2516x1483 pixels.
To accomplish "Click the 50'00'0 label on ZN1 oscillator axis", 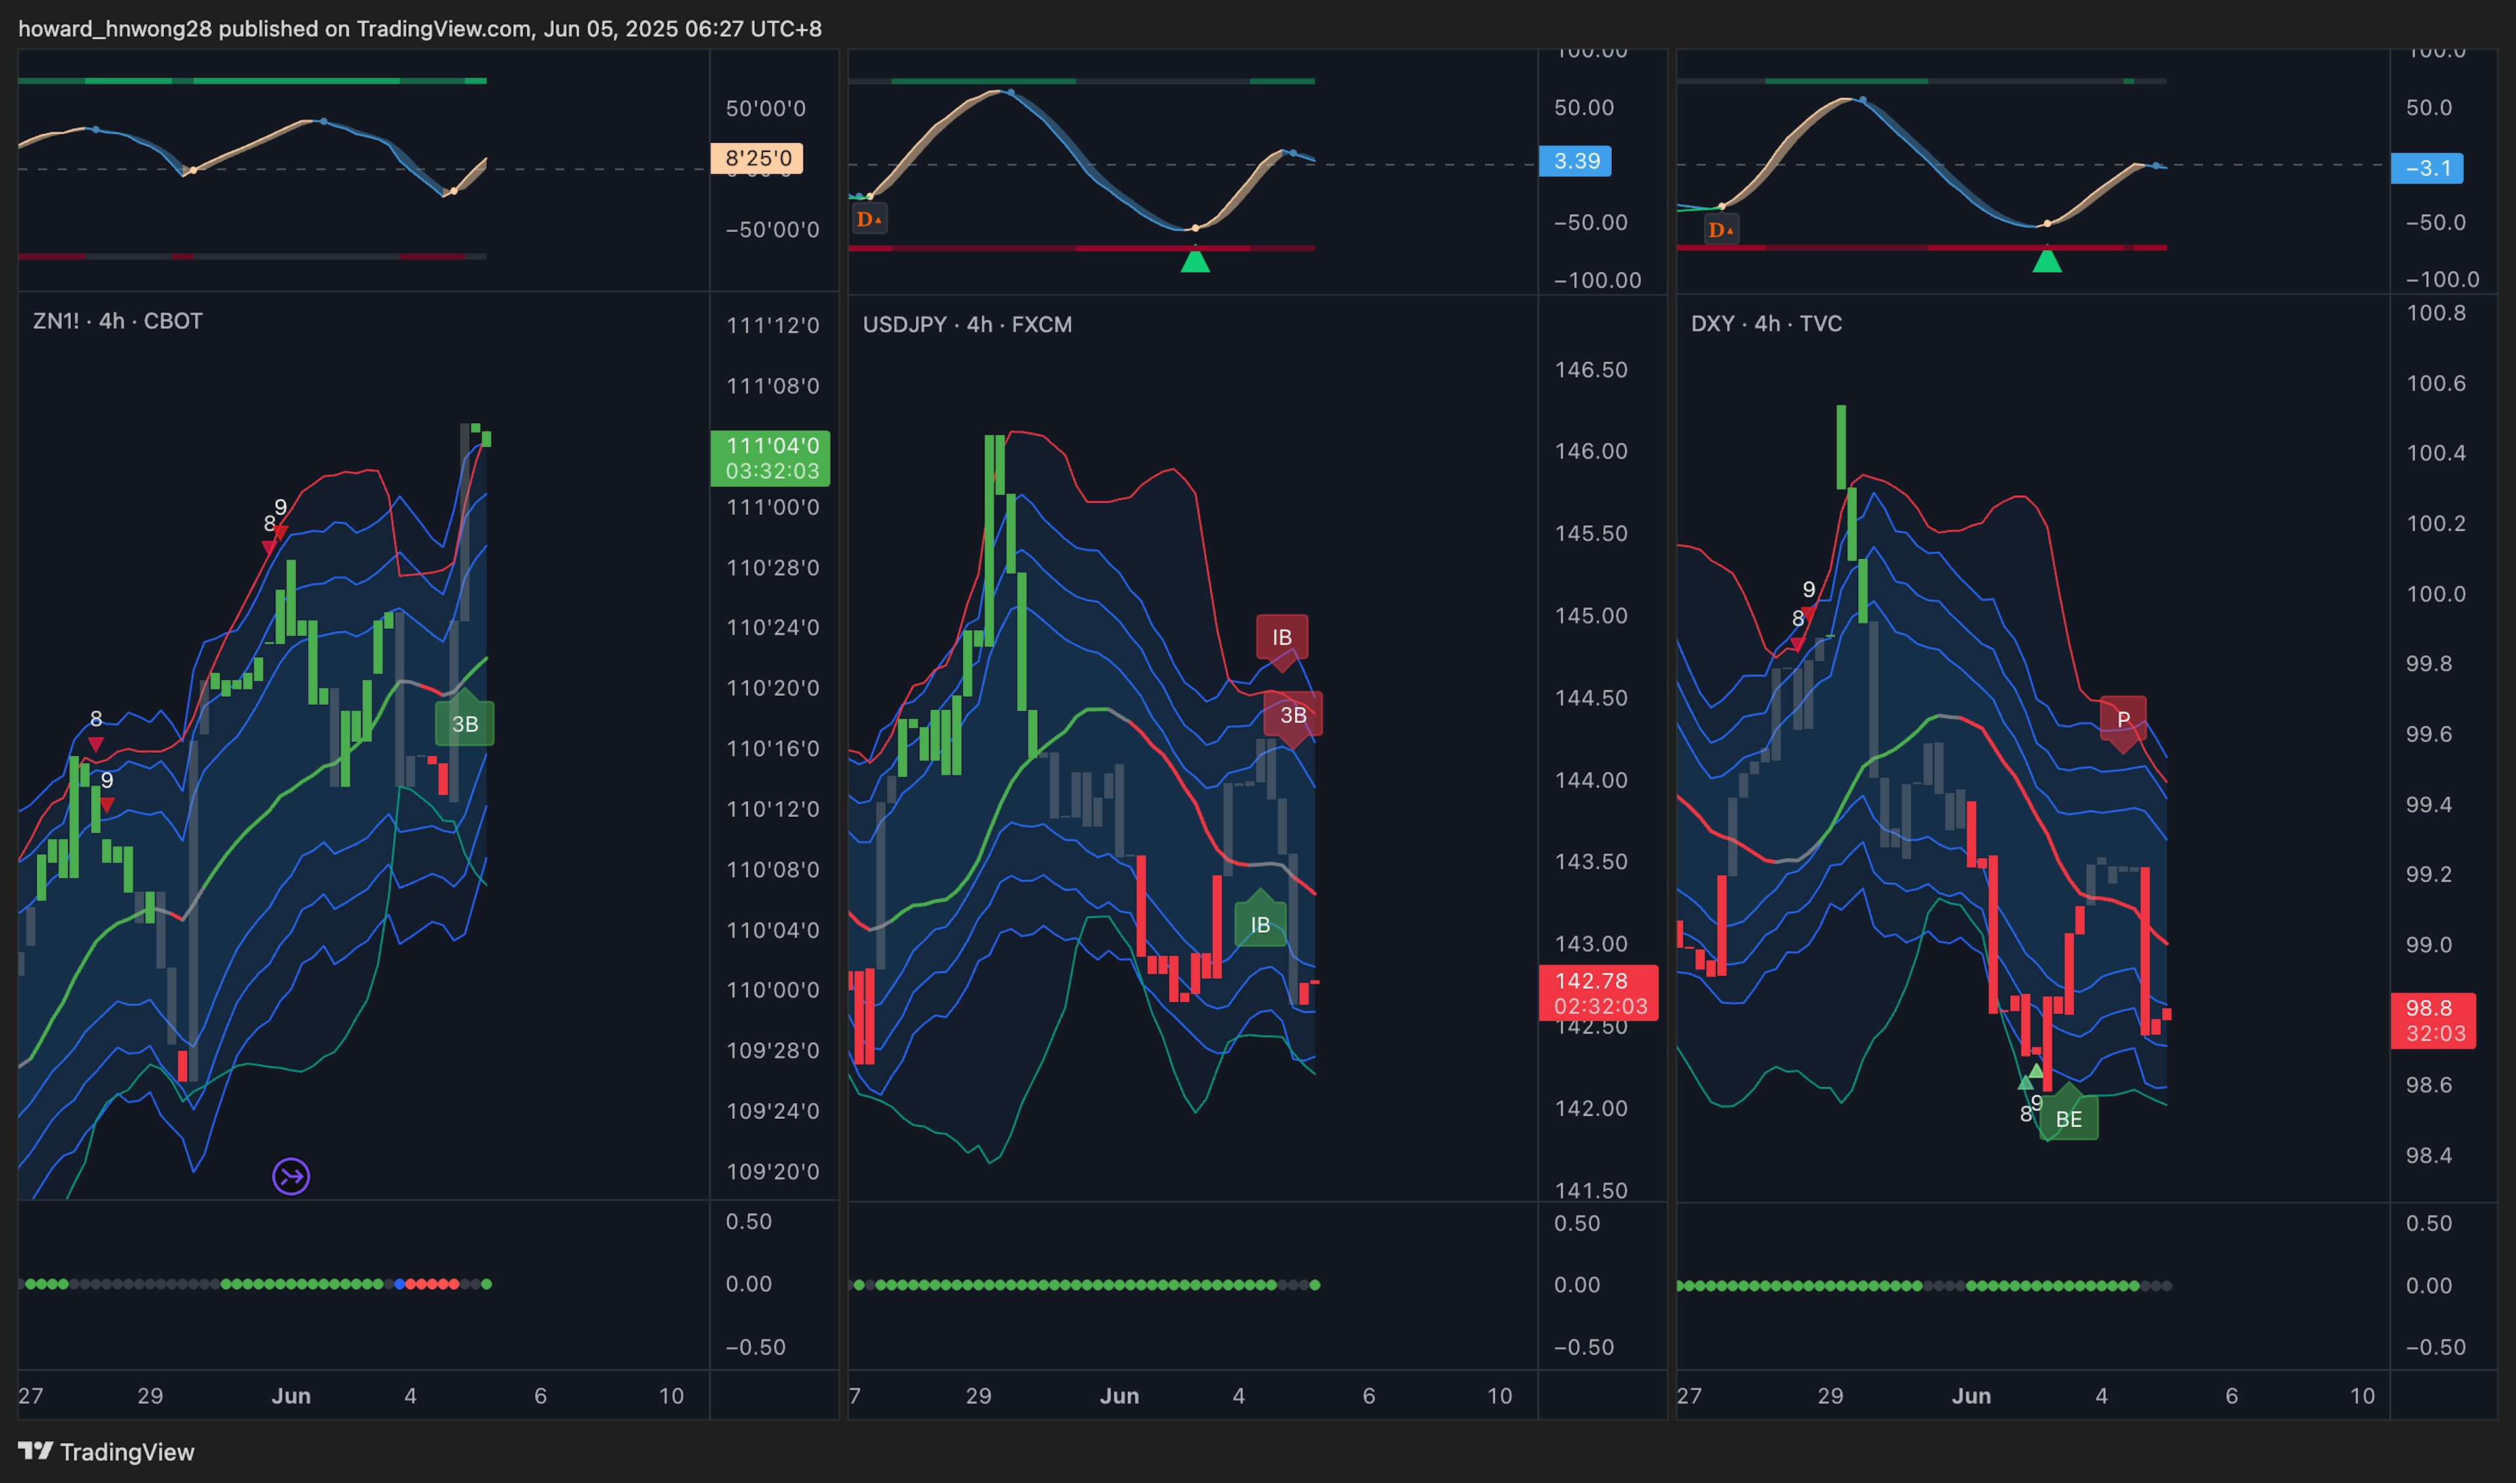I will tap(766, 108).
